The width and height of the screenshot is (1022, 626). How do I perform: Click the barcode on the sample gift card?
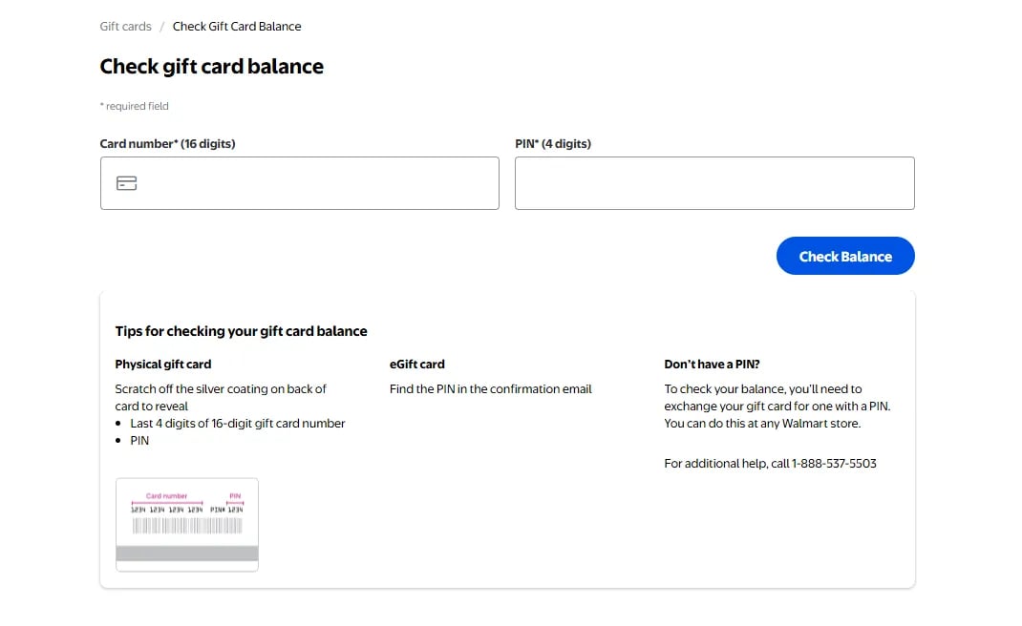[187, 526]
